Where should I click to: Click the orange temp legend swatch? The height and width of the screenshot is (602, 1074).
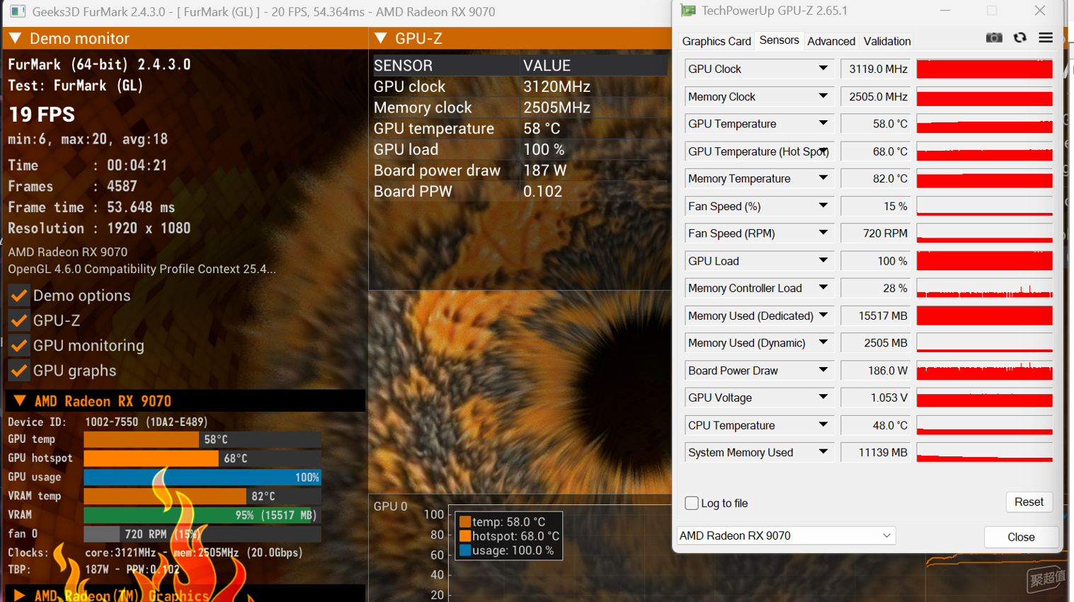click(x=465, y=522)
